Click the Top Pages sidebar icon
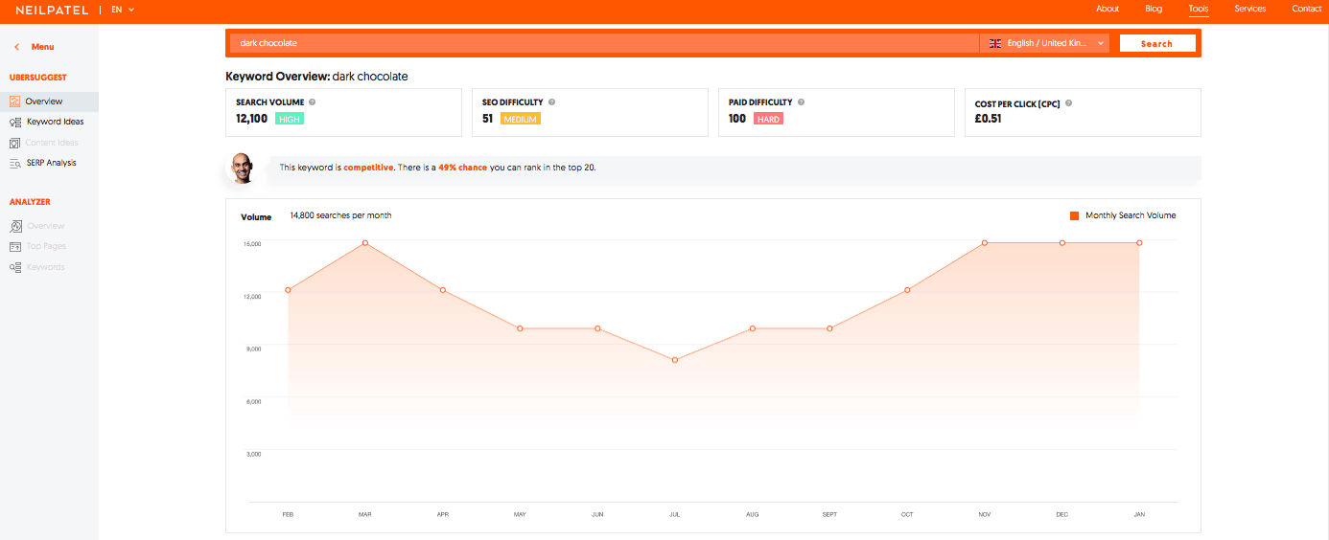 [x=15, y=246]
